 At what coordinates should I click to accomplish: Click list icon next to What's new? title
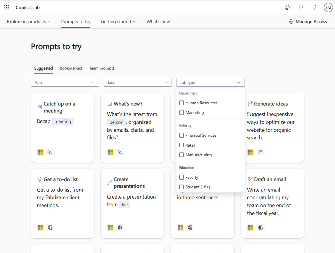tap(110, 104)
